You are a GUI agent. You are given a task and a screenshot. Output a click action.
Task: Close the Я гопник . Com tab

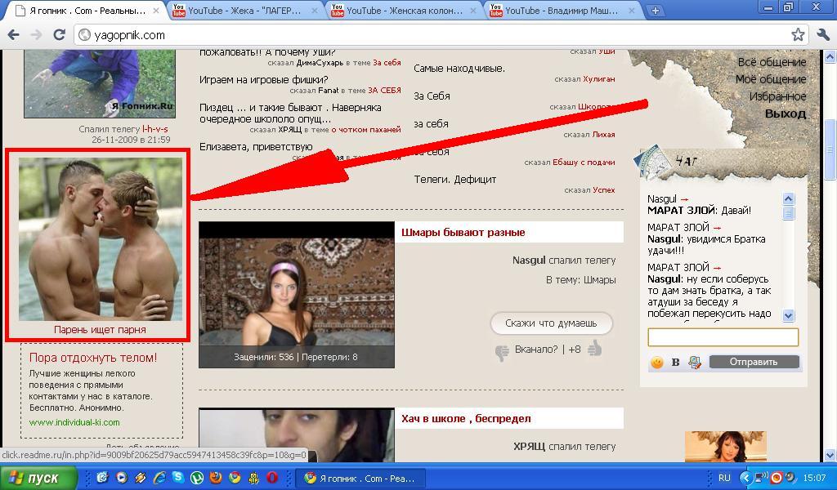tap(156, 11)
